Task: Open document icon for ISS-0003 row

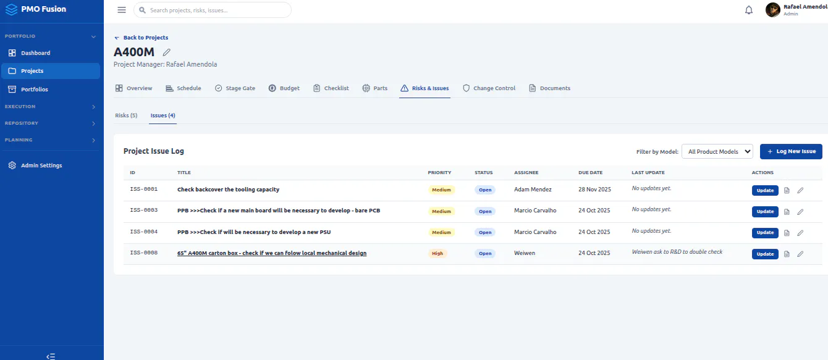Action: coord(787,212)
